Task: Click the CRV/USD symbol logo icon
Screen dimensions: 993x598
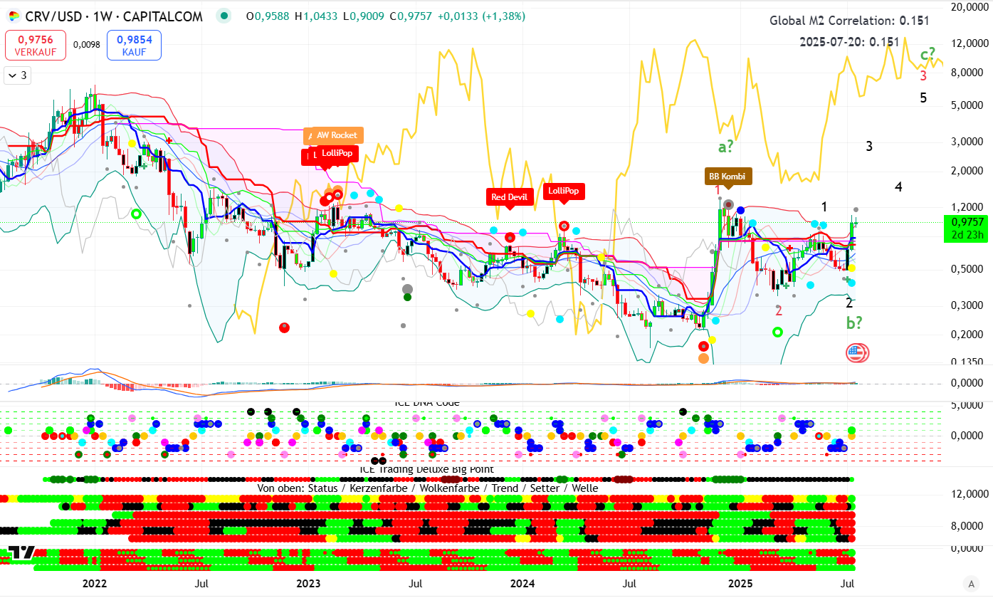Action: 14,16
